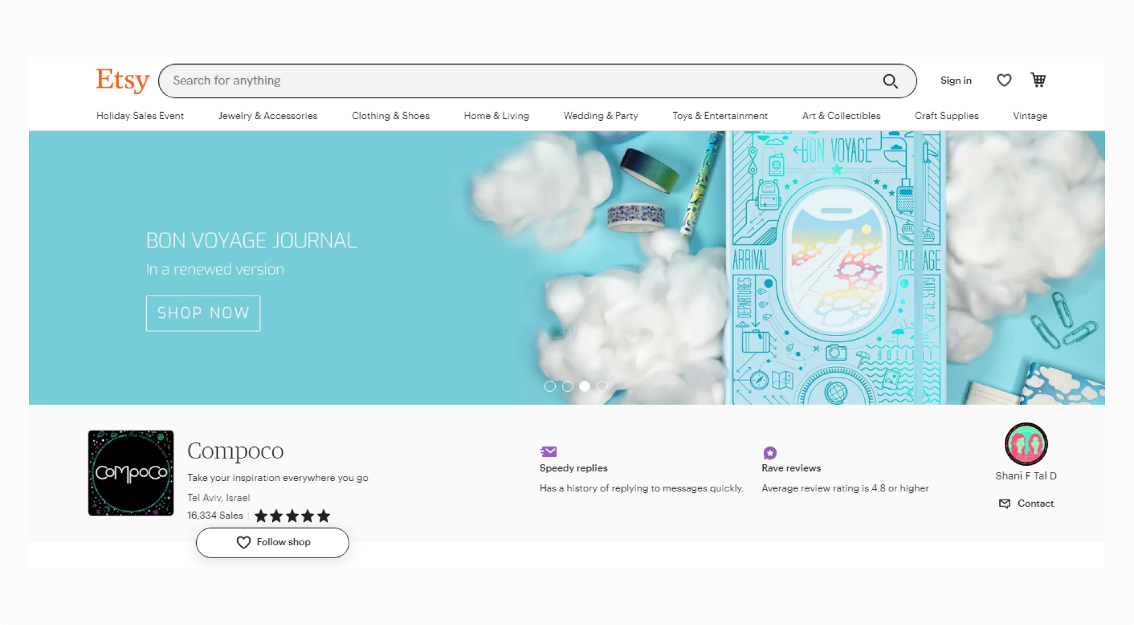Click the search magnifying glass icon

click(x=890, y=81)
